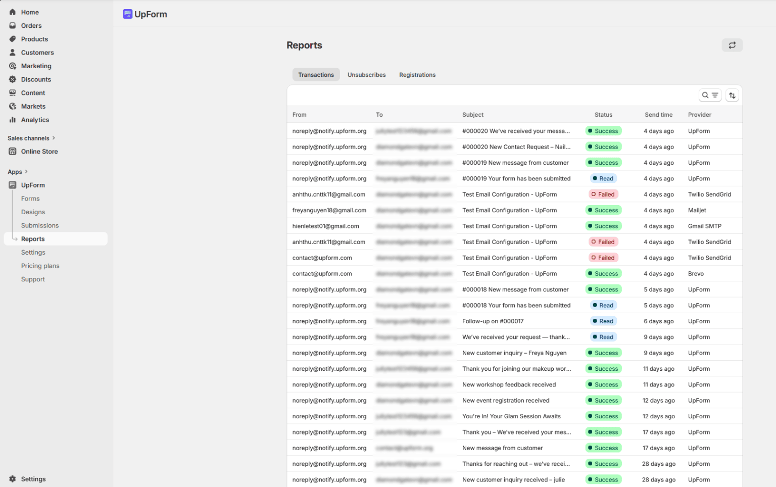The height and width of the screenshot is (487, 776).
Task: Open the 'Follow-up on #000017' transaction
Action: coord(515,321)
